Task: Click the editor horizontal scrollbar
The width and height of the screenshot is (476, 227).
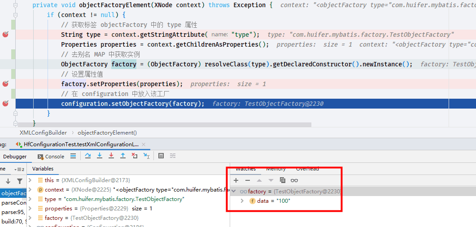Action: pos(165,125)
